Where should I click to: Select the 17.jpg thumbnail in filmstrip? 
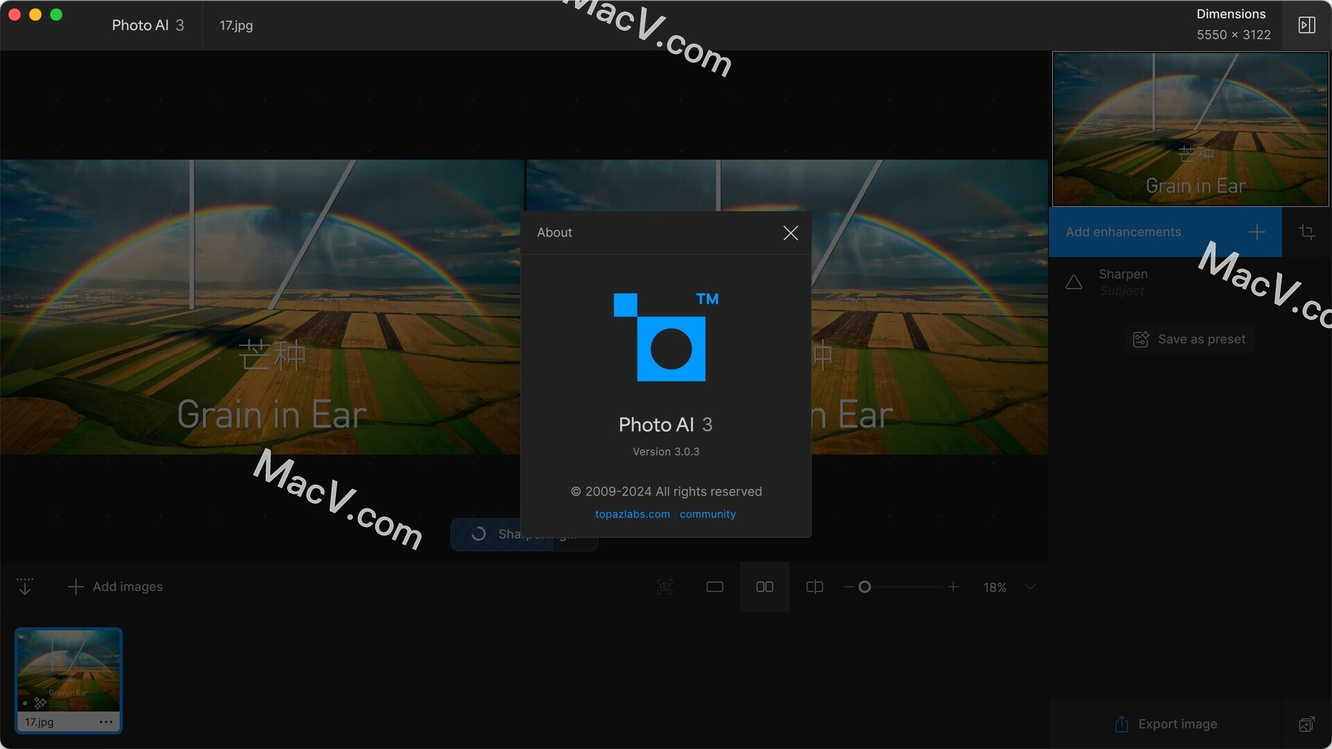point(68,670)
